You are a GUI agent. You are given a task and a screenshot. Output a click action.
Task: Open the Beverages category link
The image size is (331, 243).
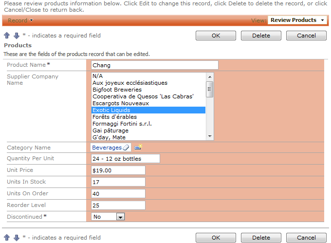click(107, 148)
